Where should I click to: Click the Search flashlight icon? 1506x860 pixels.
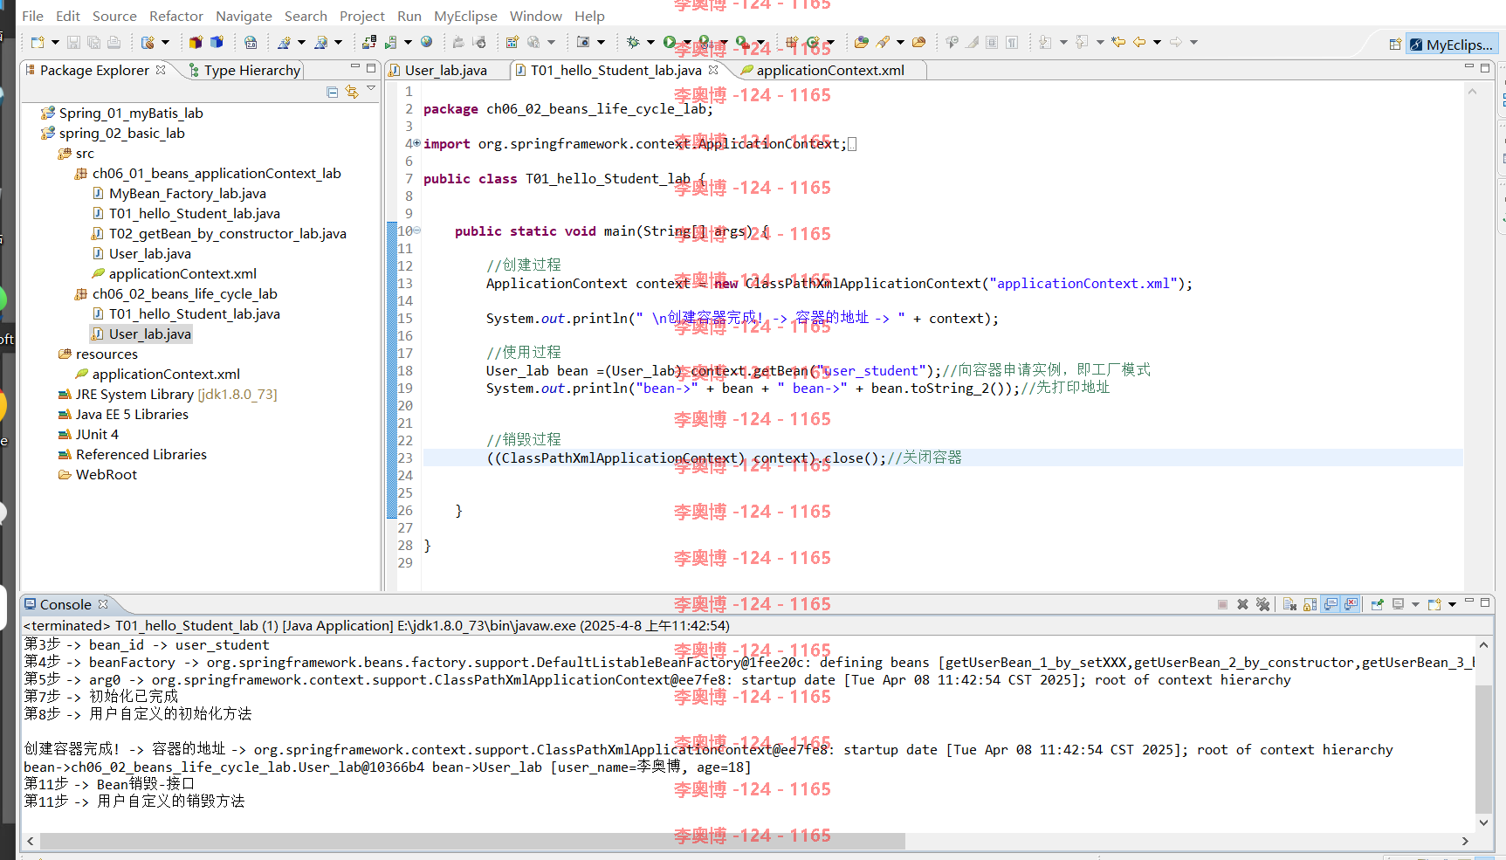pos(884,42)
